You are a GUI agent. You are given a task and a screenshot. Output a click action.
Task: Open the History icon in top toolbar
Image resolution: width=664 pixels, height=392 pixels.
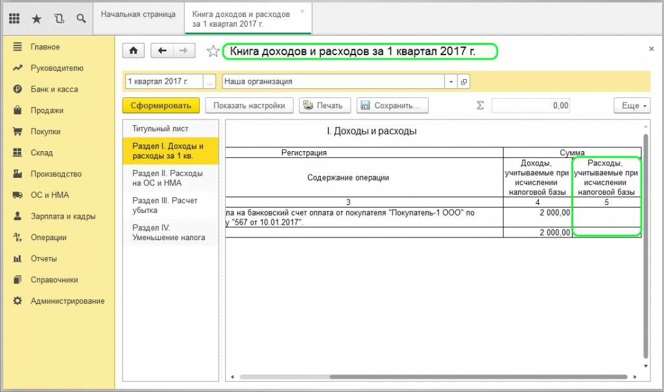pyautogui.click(x=59, y=19)
